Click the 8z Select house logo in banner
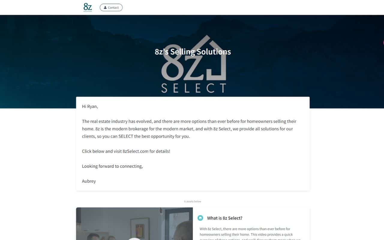 (194, 64)
